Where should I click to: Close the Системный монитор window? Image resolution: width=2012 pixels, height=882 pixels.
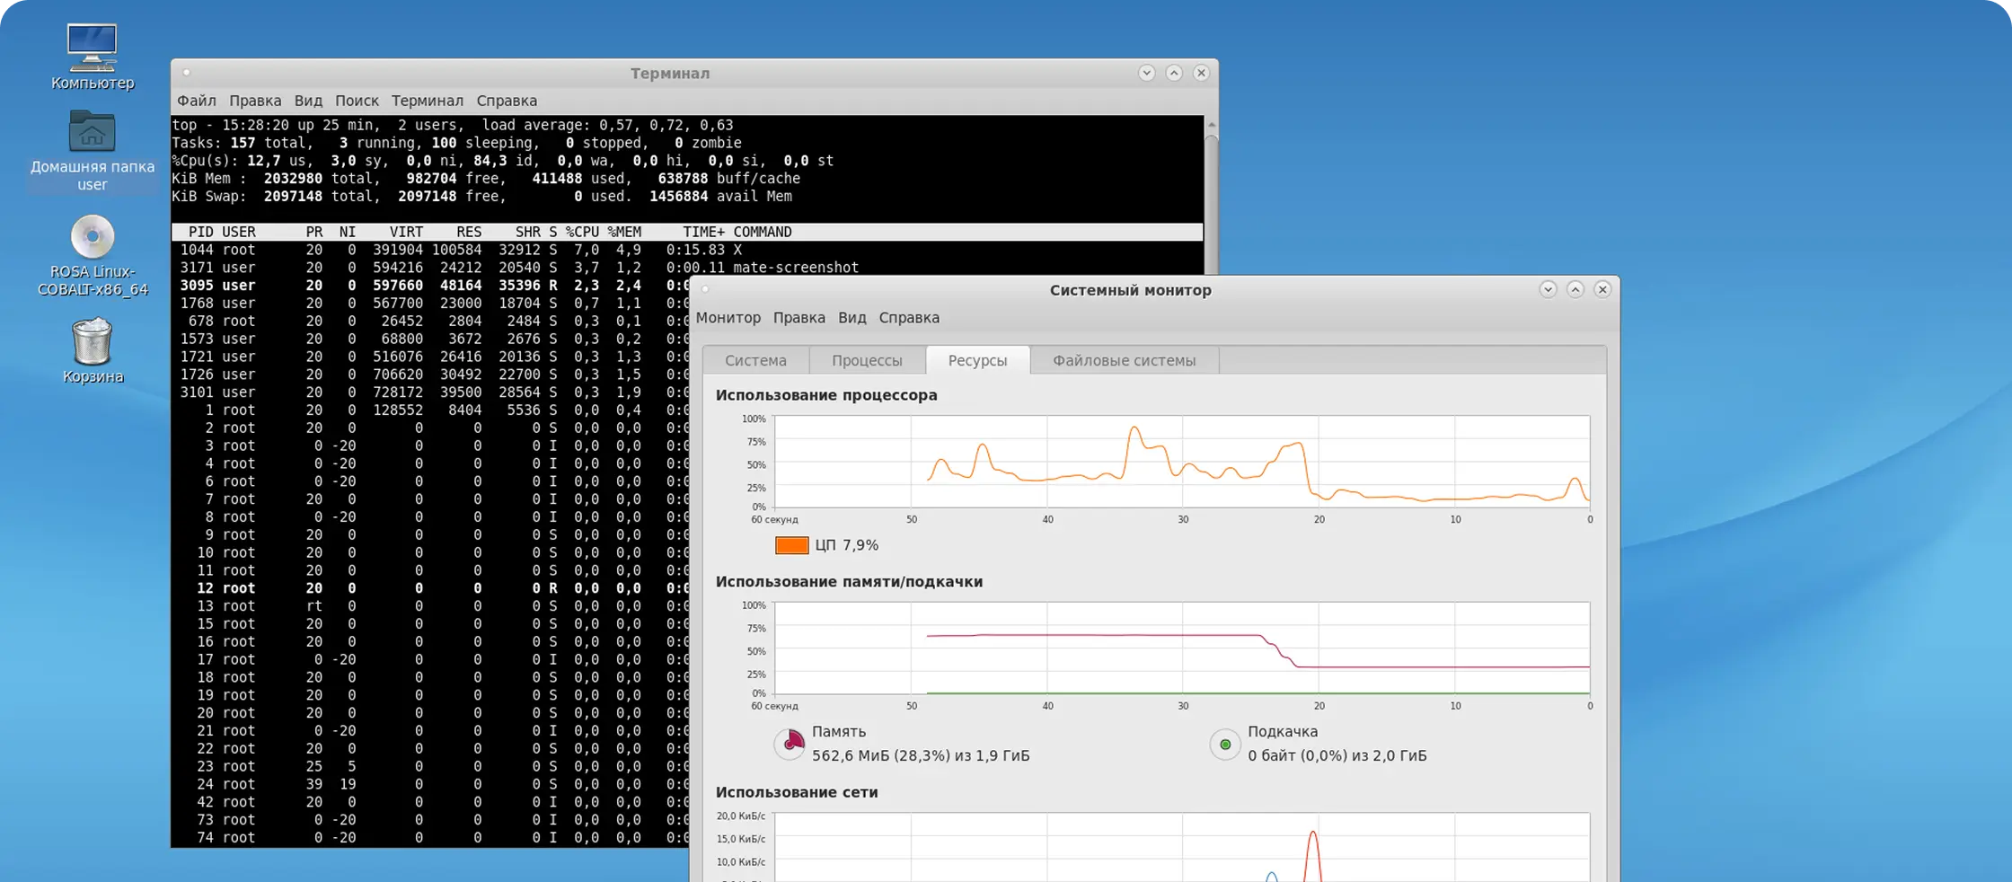pos(1602,289)
